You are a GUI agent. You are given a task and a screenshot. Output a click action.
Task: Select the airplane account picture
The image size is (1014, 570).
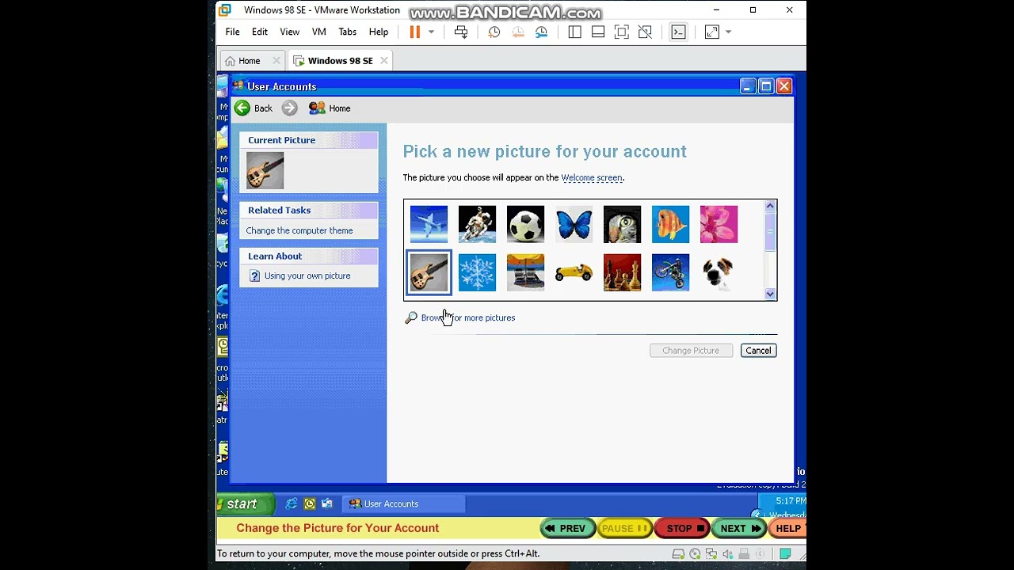click(429, 224)
